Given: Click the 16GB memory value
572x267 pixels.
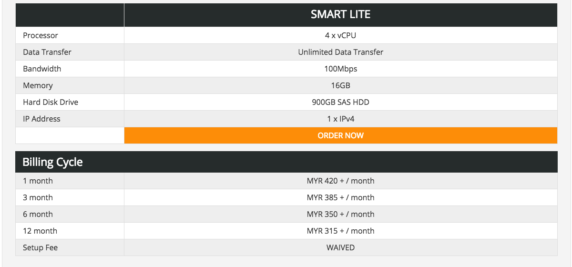Looking at the screenshot, I should pyautogui.click(x=340, y=85).
